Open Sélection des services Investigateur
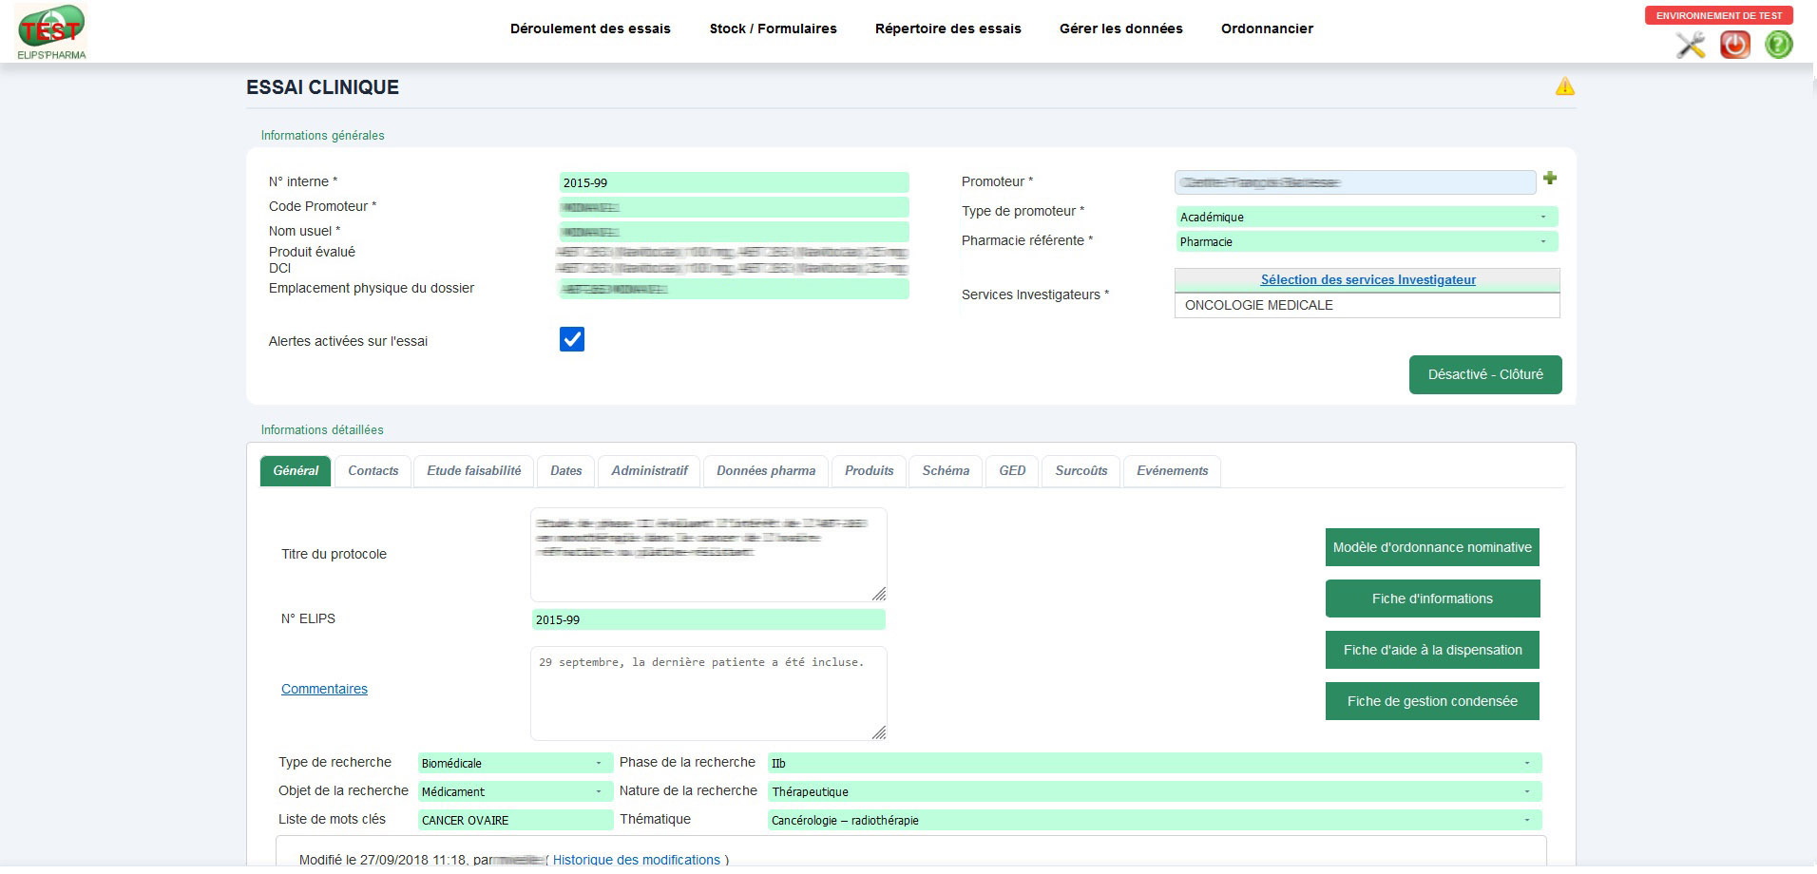The height and width of the screenshot is (874, 1817). pos(1367,279)
